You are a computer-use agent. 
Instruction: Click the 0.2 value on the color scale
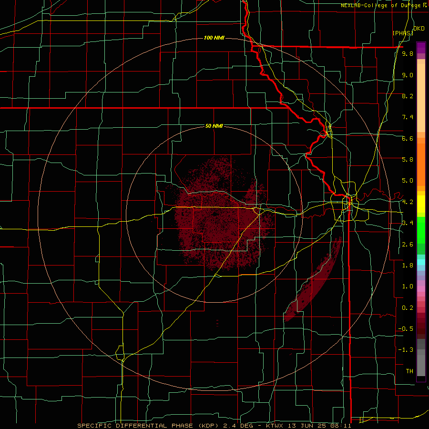408,307
